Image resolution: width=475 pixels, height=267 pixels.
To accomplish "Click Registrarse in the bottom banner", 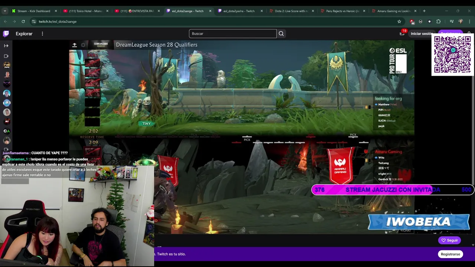I will pyautogui.click(x=450, y=254).
